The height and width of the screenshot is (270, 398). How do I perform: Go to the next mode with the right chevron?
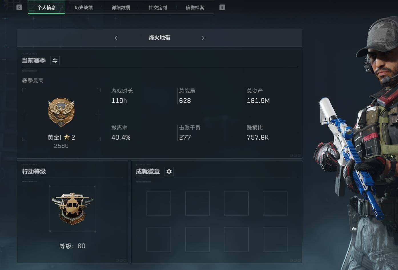pos(203,38)
